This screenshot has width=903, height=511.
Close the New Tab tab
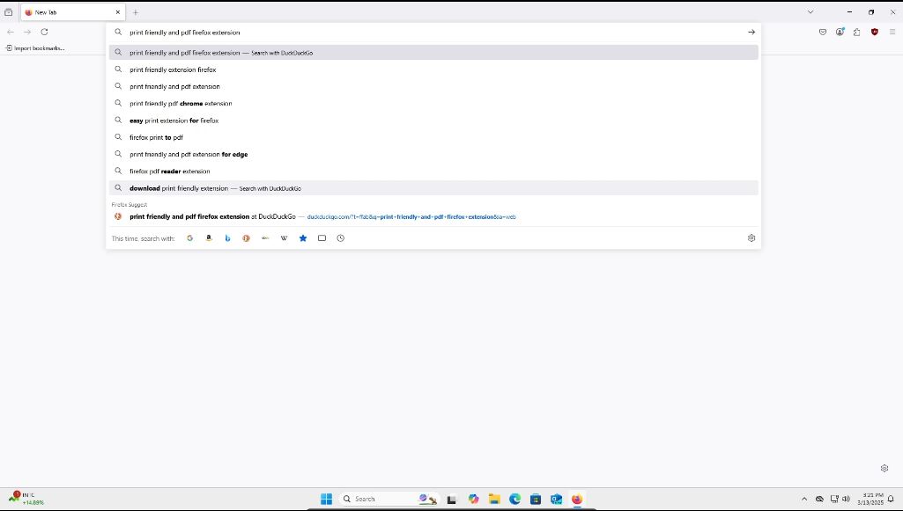tap(118, 12)
